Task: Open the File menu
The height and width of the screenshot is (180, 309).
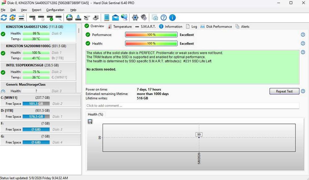Action: pyautogui.click(x=3, y=10)
